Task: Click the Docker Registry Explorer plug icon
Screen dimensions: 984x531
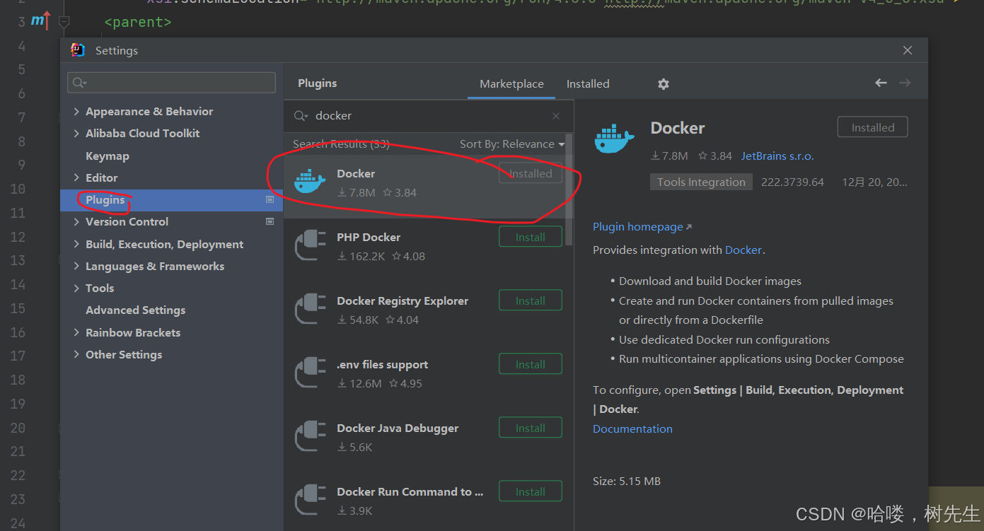Action: (x=310, y=309)
